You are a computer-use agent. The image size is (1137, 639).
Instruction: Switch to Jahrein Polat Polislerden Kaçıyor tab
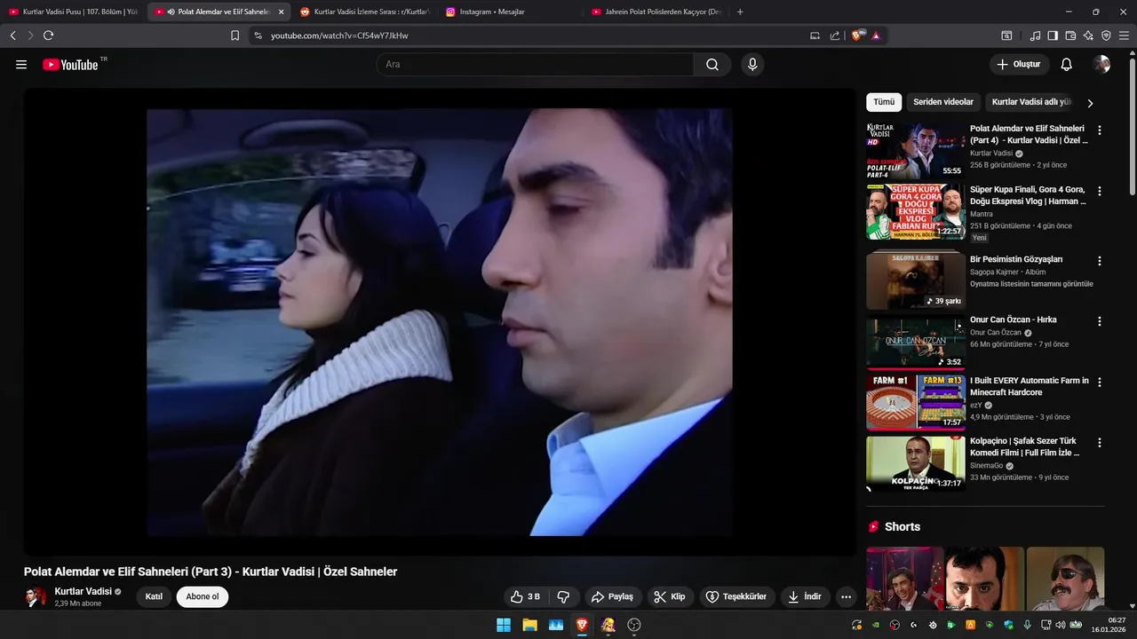point(656,12)
